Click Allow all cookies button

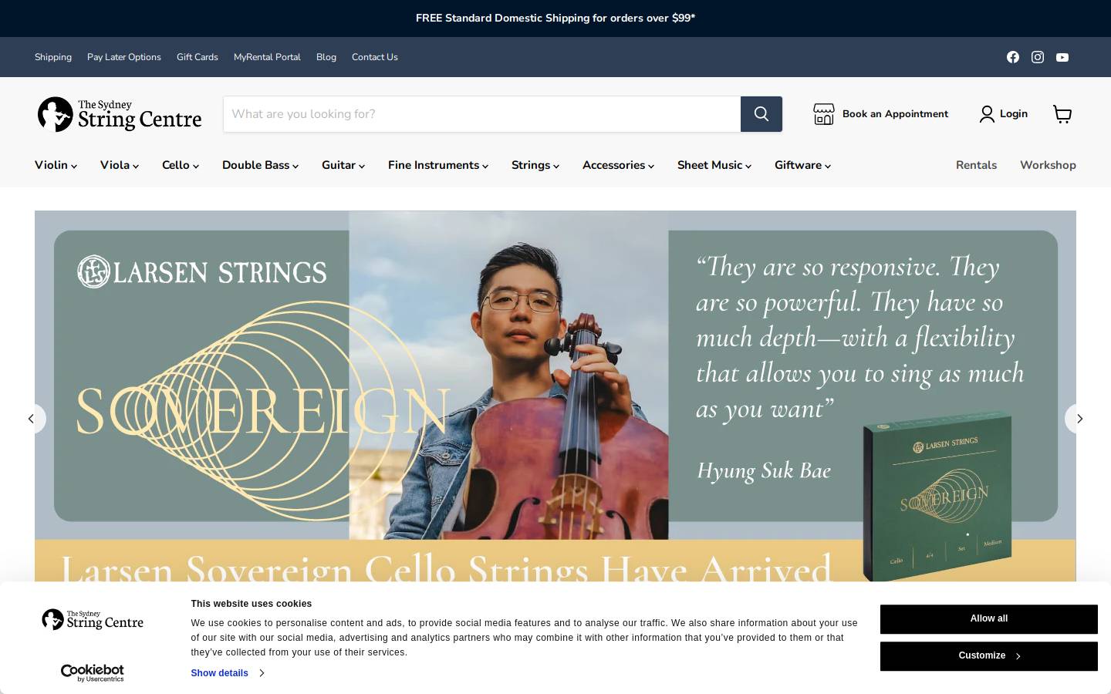click(989, 618)
